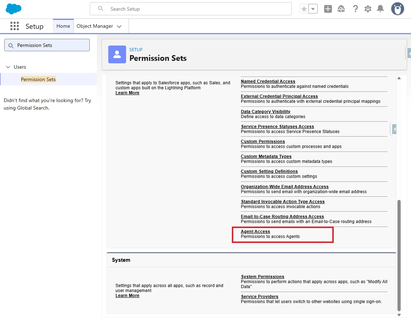Focus the Search Setup field

pyautogui.click(x=191, y=9)
